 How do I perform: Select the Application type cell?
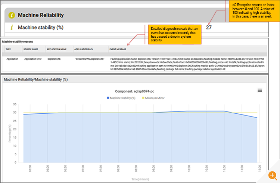pyautogui.click(x=12, y=59)
